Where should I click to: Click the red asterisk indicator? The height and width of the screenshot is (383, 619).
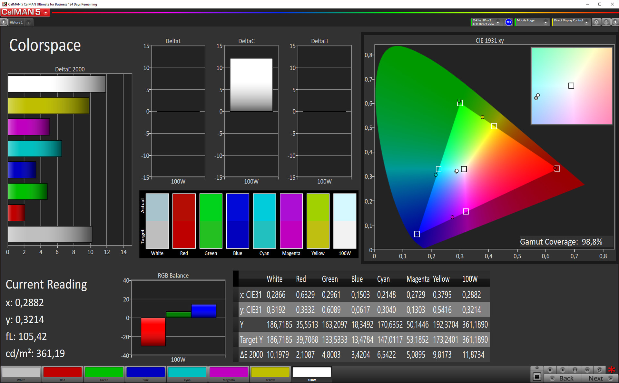click(612, 370)
